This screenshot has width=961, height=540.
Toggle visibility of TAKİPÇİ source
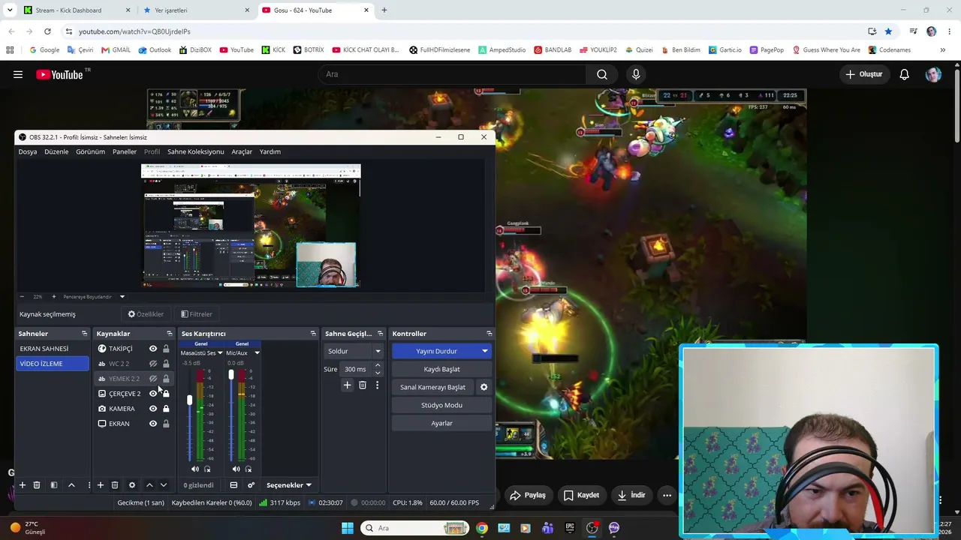[x=153, y=349]
